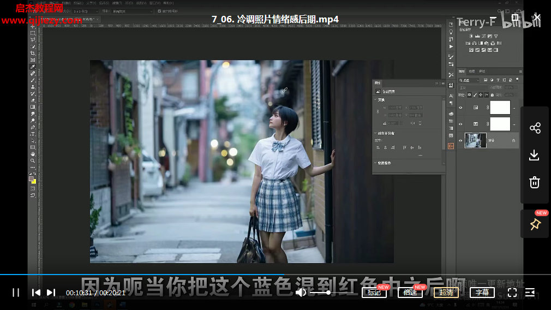Viewport: 551px width, 310px height.
Task: Select the Eraser tool
Action: pos(33,100)
